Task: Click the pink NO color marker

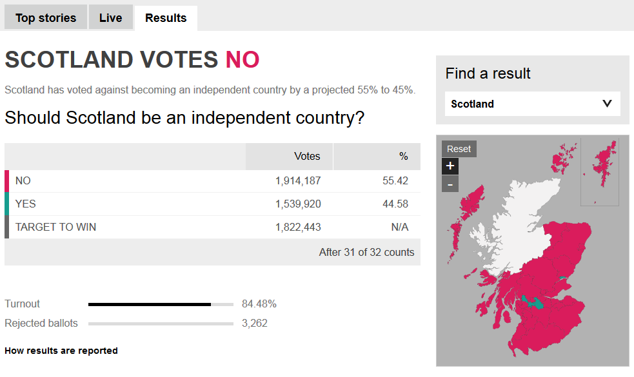Action: click(6, 181)
